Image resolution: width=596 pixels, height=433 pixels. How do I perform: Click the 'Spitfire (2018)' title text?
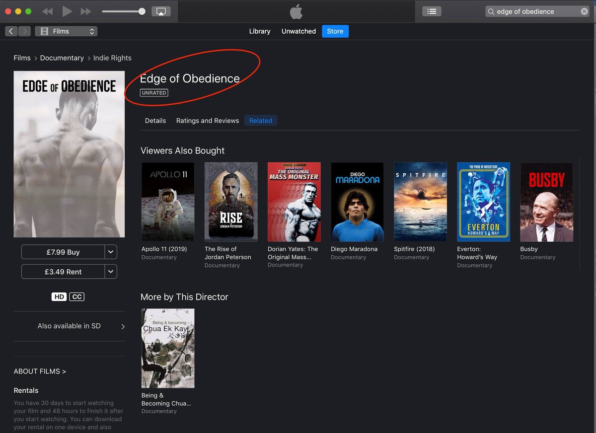[414, 249]
